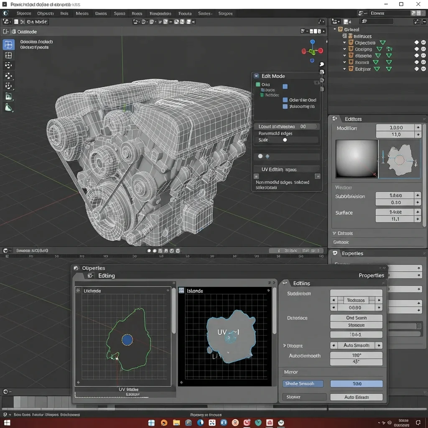Click the speech-bubble icon below the axis gizmo
428x428 pixels.
[x=322, y=64]
